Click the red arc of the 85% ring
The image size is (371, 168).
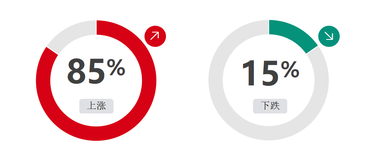(x=149, y=81)
